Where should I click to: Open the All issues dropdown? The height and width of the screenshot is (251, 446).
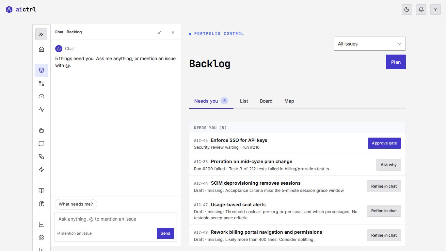pos(370,43)
